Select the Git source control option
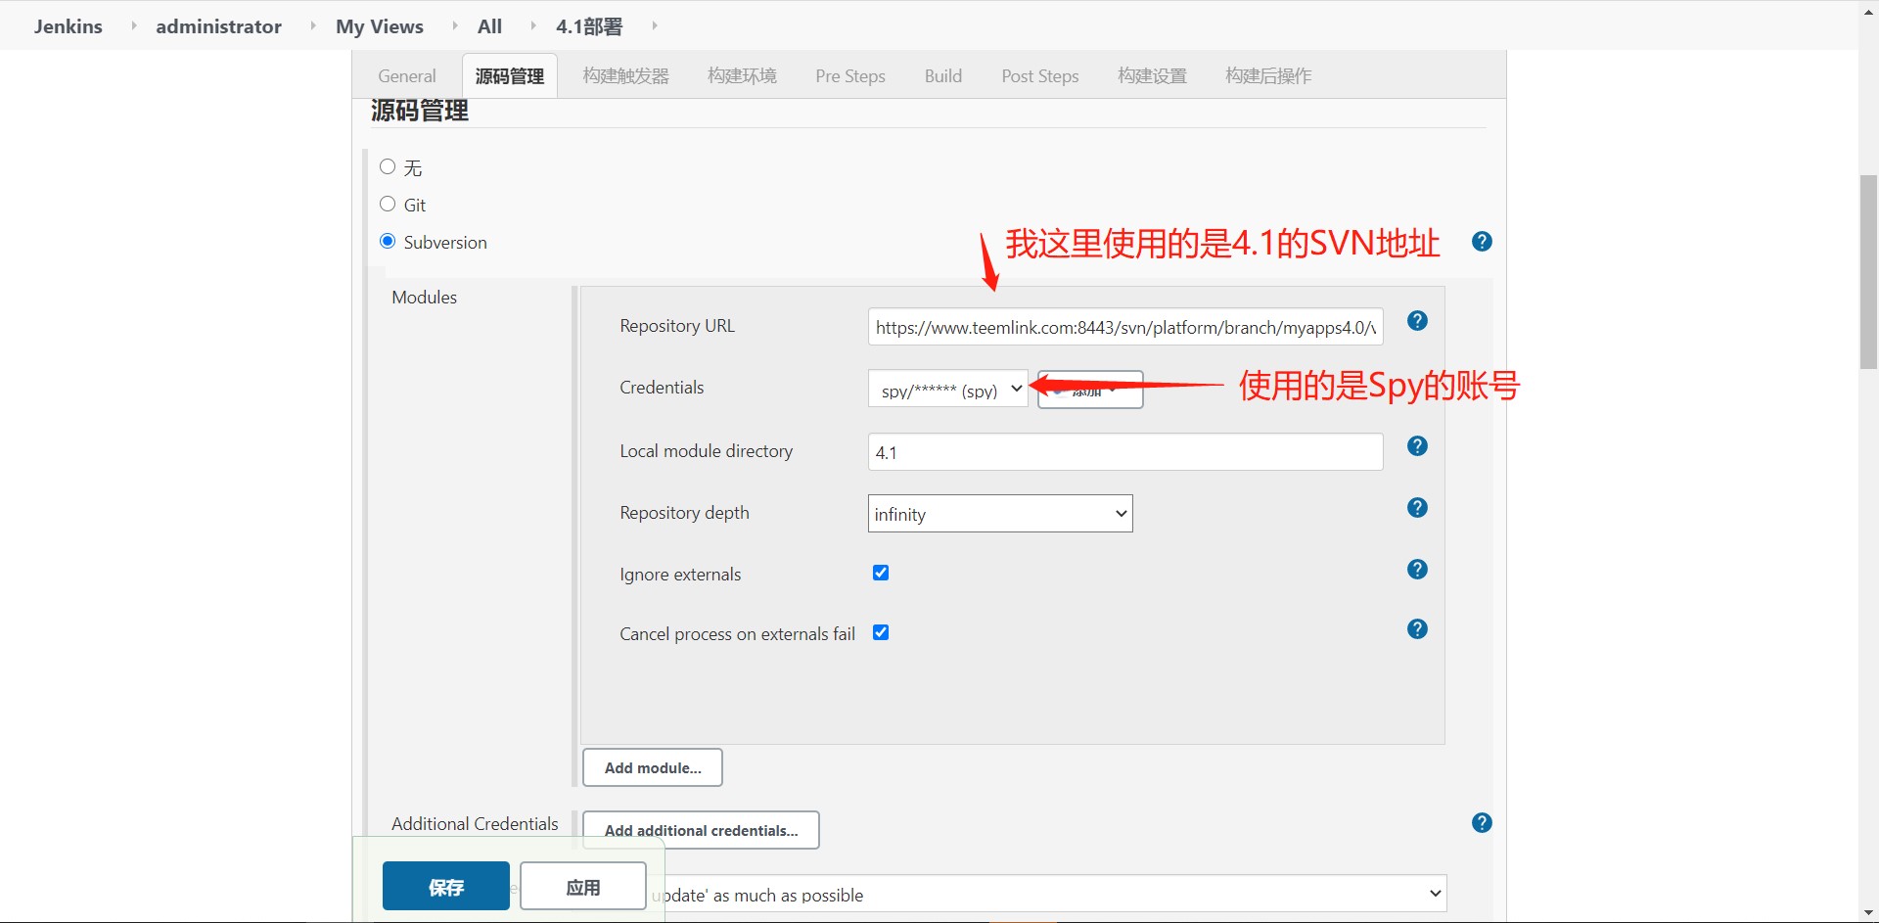 coord(388,204)
